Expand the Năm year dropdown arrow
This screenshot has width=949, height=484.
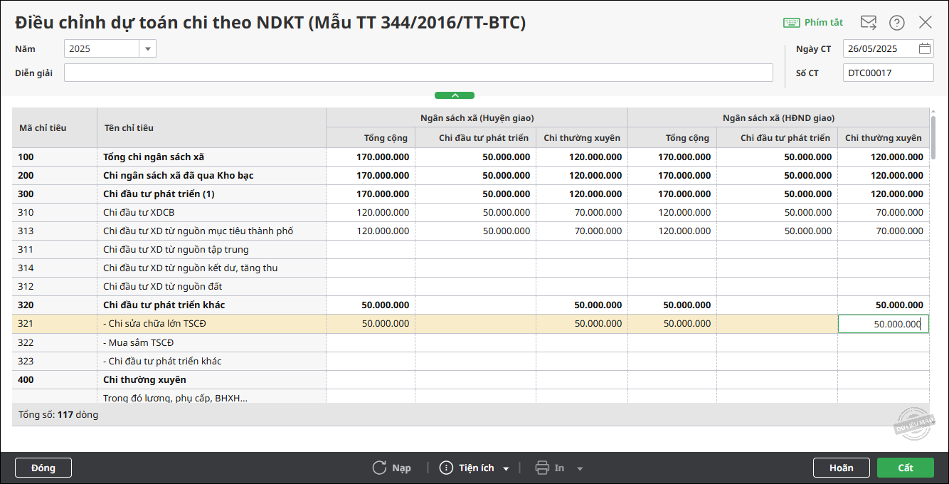click(x=148, y=49)
